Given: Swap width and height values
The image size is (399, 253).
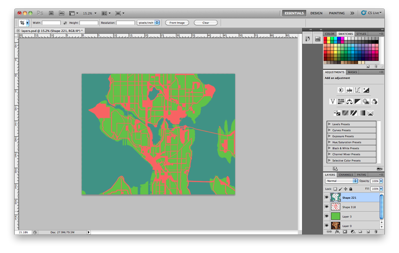Looking at the screenshot, I should (65, 23).
